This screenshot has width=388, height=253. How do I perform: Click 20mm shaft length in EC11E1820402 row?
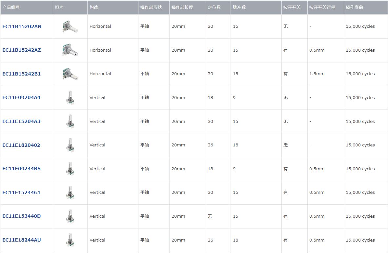click(178, 145)
